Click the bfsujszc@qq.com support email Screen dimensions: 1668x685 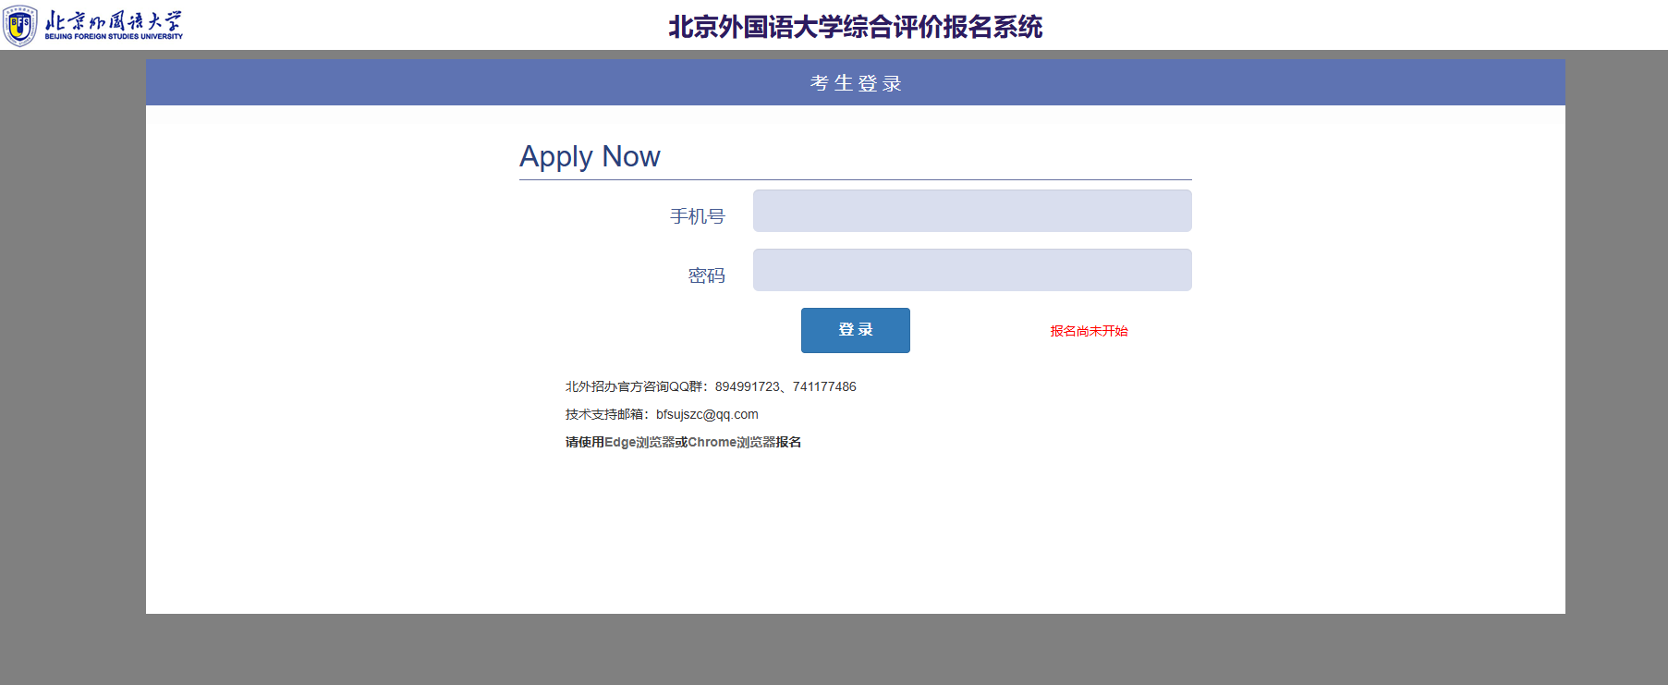(x=707, y=414)
